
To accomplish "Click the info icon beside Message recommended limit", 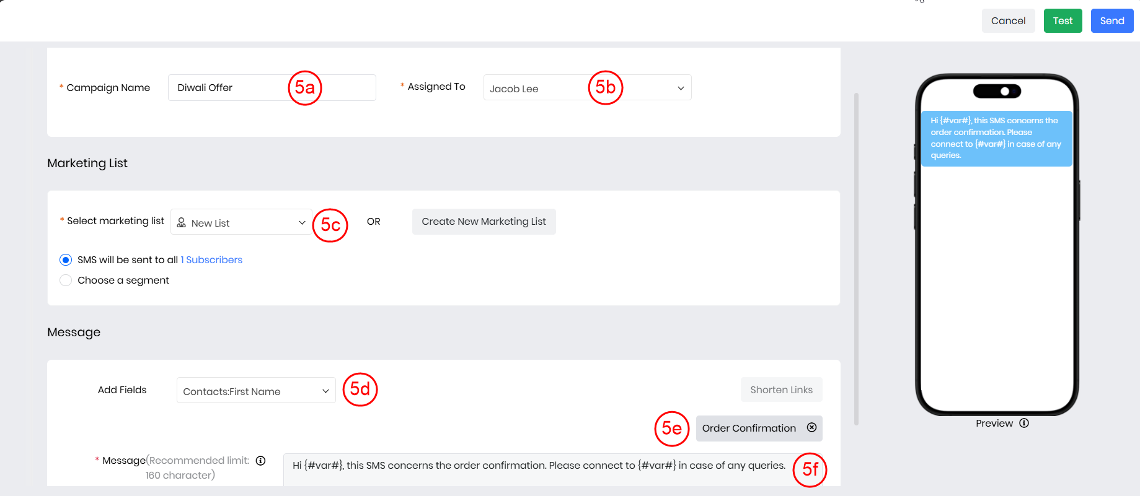I will pyautogui.click(x=260, y=460).
